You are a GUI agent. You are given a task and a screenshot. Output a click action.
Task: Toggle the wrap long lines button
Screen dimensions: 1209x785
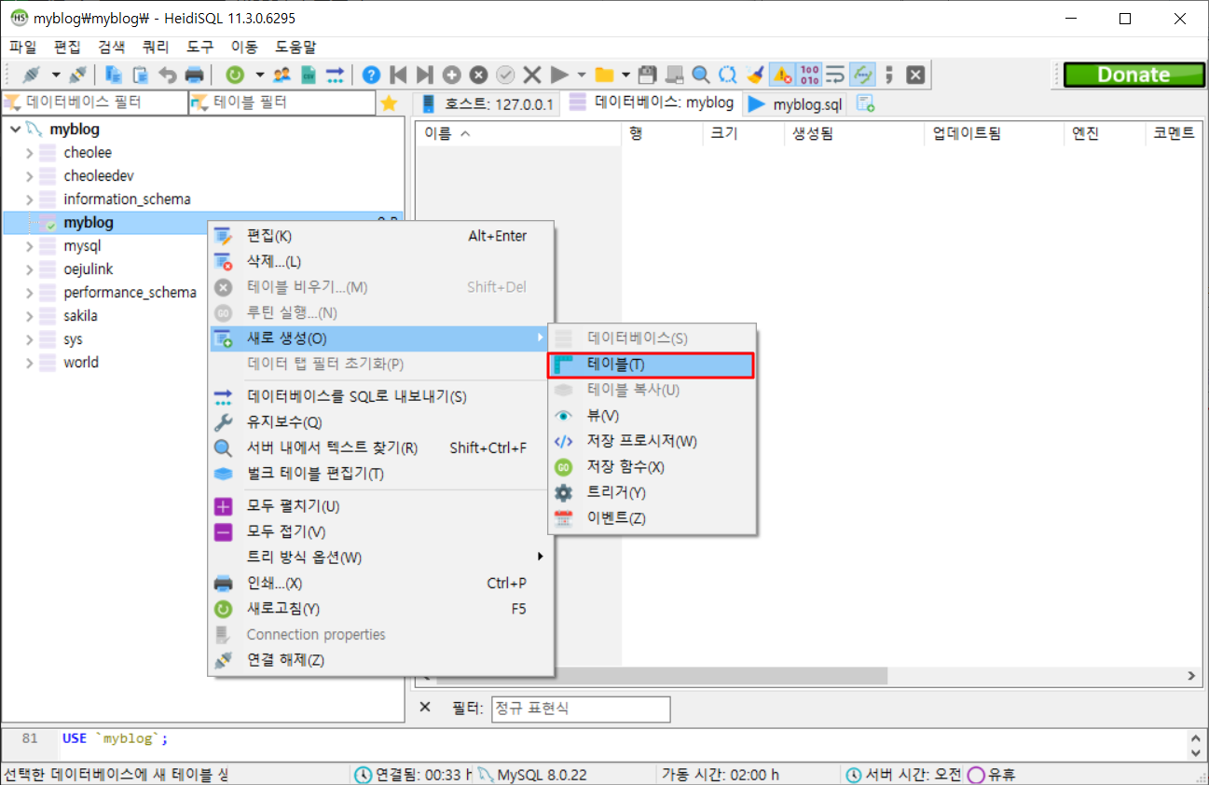click(x=835, y=75)
